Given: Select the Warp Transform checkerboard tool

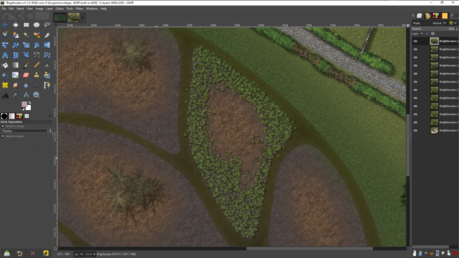Looking at the screenshot, I should (37, 55).
